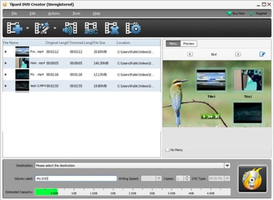
Task: Open the Help menu
Action: click(x=96, y=14)
